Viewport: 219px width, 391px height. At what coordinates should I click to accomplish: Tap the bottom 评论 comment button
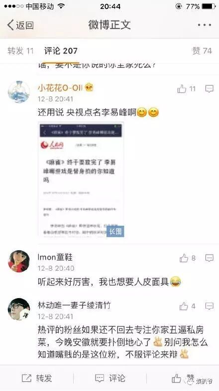(x=110, y=378)
